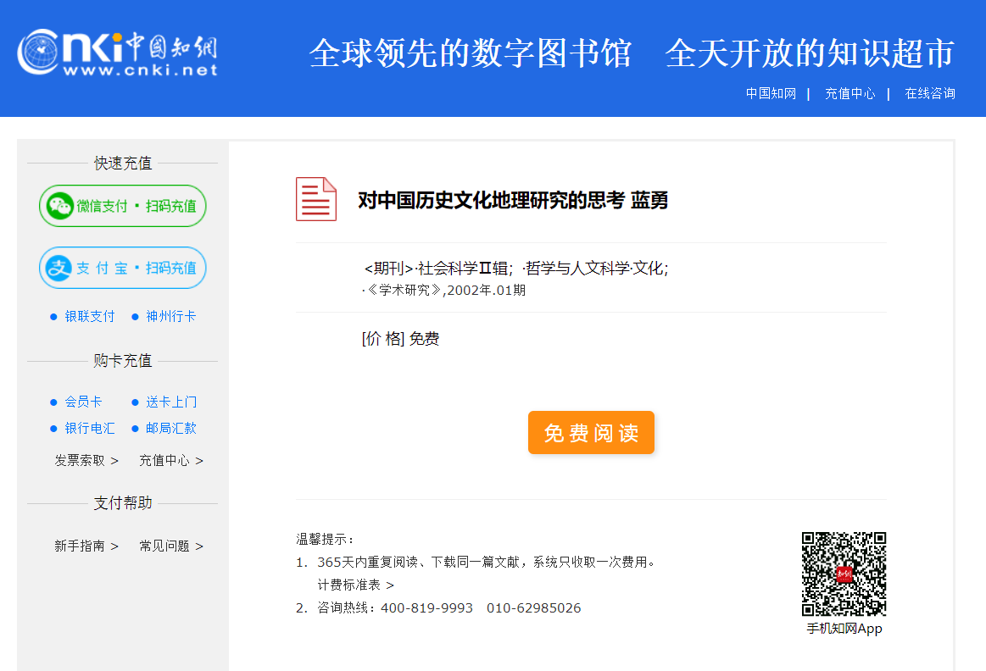Choose 送卡上门 delivery option
Image resolution: width=986 pixels, height=671 pixels.
click(x=170, y=402)
